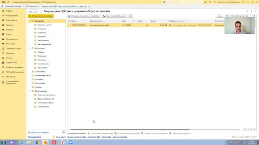
Task: Select the Сопоставить folder
Action: pyautogui.click(x=40, y=72)
